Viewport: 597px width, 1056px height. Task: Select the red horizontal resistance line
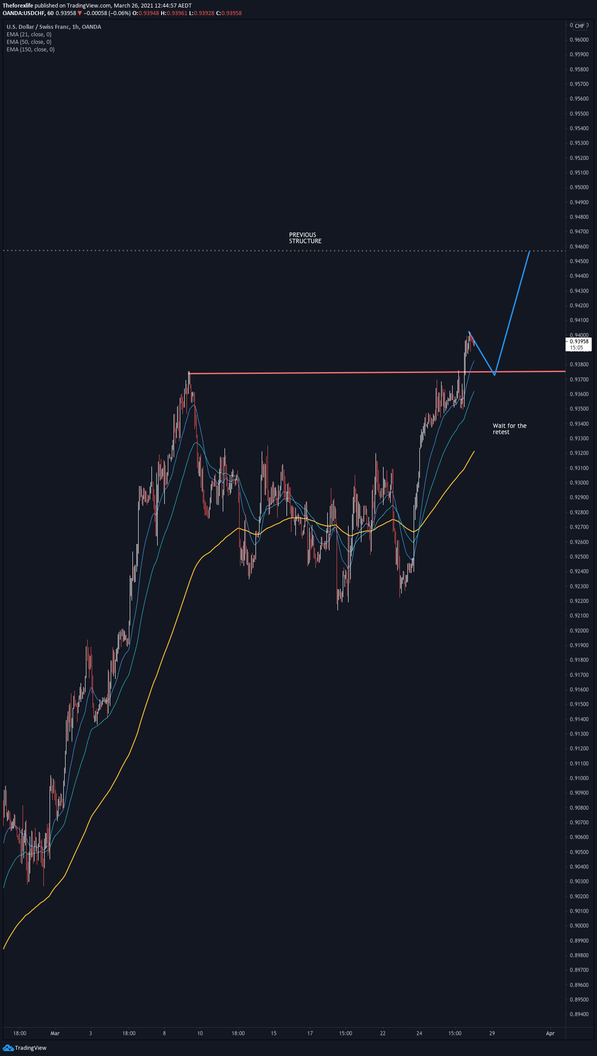[377, 373]
